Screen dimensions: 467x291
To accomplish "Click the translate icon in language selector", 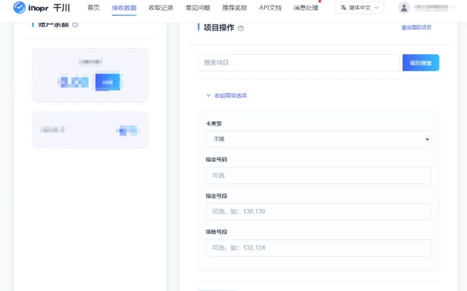I will [344, 8].
